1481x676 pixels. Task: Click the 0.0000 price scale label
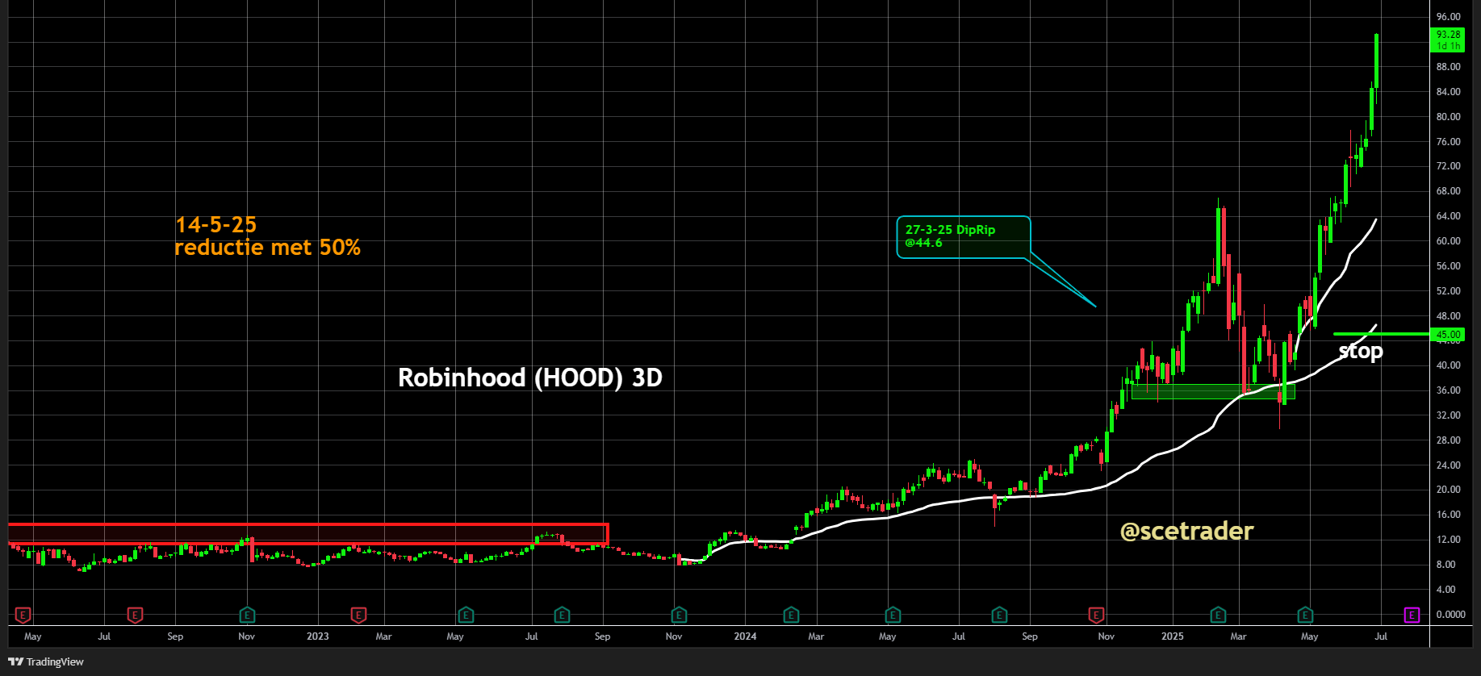click(x=1450, y=615)
